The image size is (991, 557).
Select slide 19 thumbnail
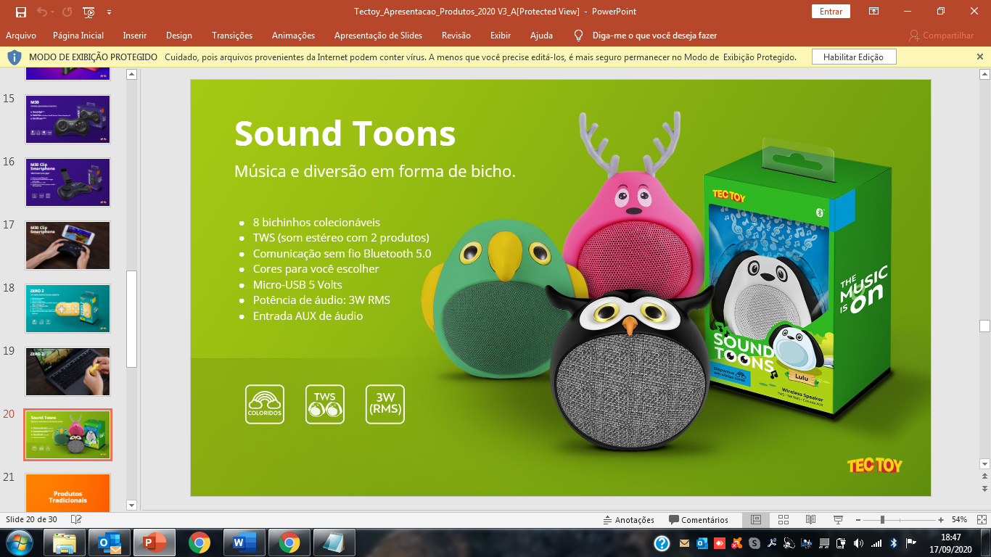pyautogui.click(x=67, y=371)
